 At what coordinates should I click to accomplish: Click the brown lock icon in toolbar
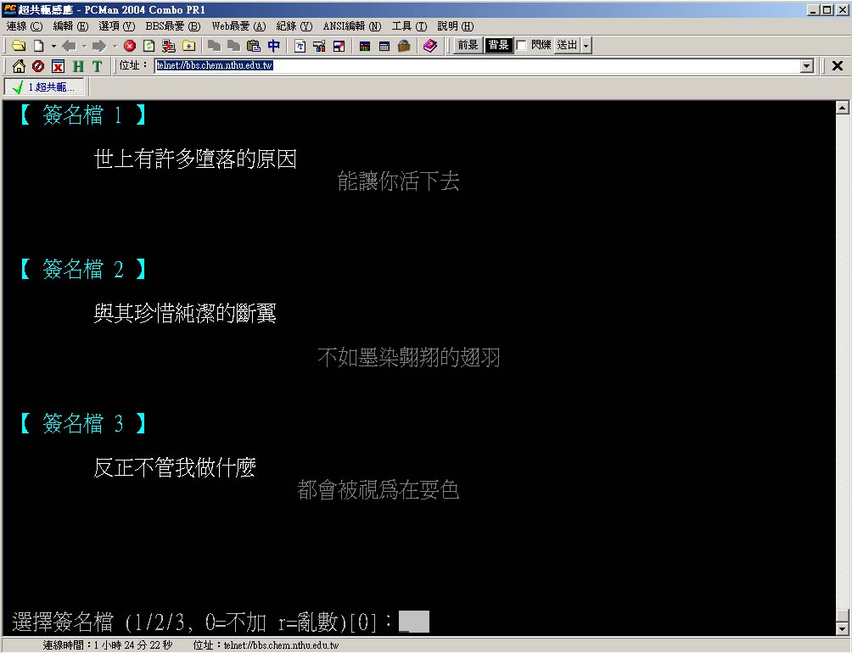404,46
